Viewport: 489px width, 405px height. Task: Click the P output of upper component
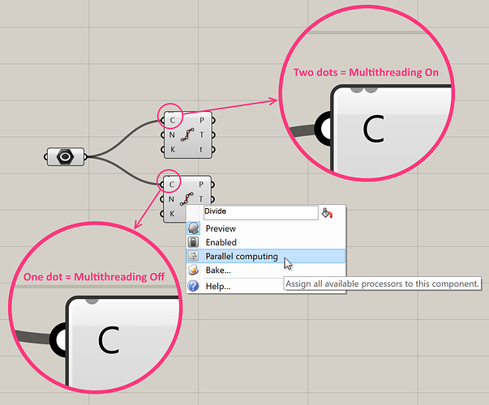(202, 121)
